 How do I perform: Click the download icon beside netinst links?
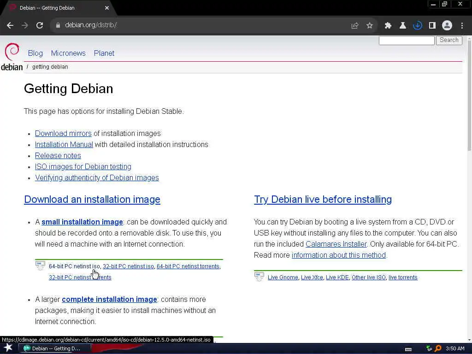click(x=40, y=266)
